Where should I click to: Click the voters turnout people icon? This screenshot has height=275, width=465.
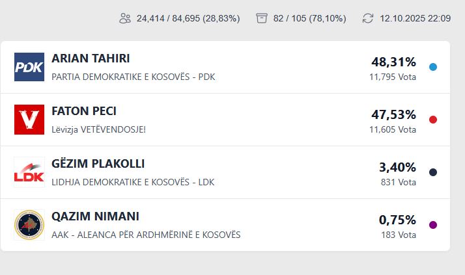point(125,18)
